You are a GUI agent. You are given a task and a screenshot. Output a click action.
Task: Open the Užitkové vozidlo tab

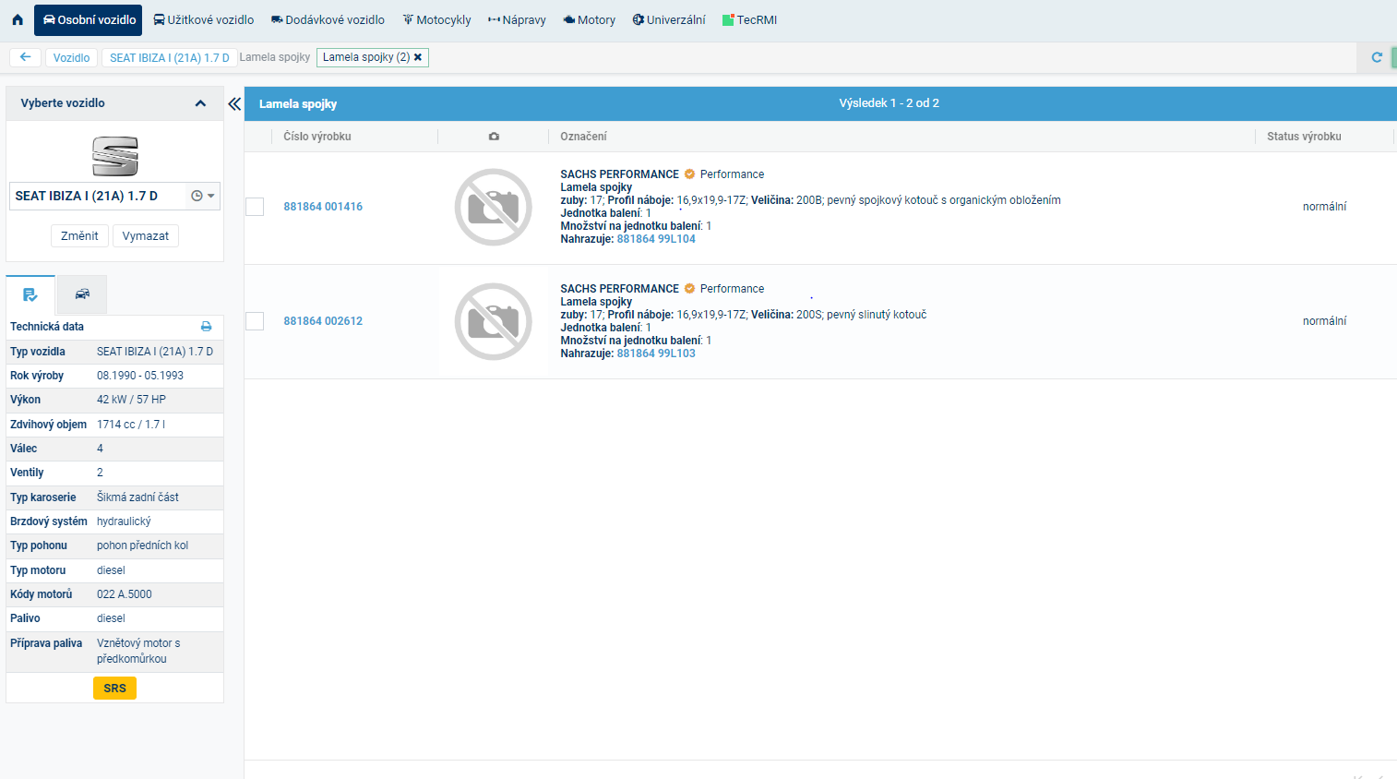click(x=203, y=19)
